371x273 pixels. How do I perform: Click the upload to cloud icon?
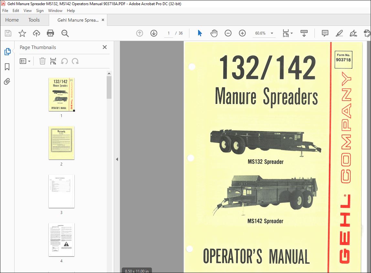tap(37, 33)
